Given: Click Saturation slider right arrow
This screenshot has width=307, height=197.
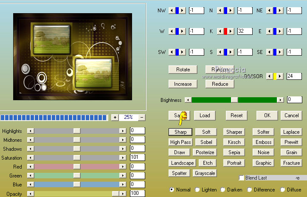Looking at the screenshot, I should tap(123, 158).
